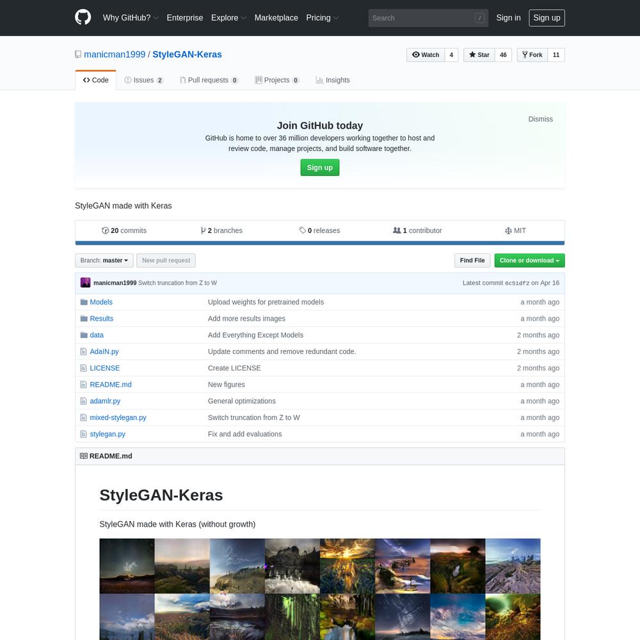640x640 pixels.
Task: Switch to the Issues tab
Action: tap(143, 80)
